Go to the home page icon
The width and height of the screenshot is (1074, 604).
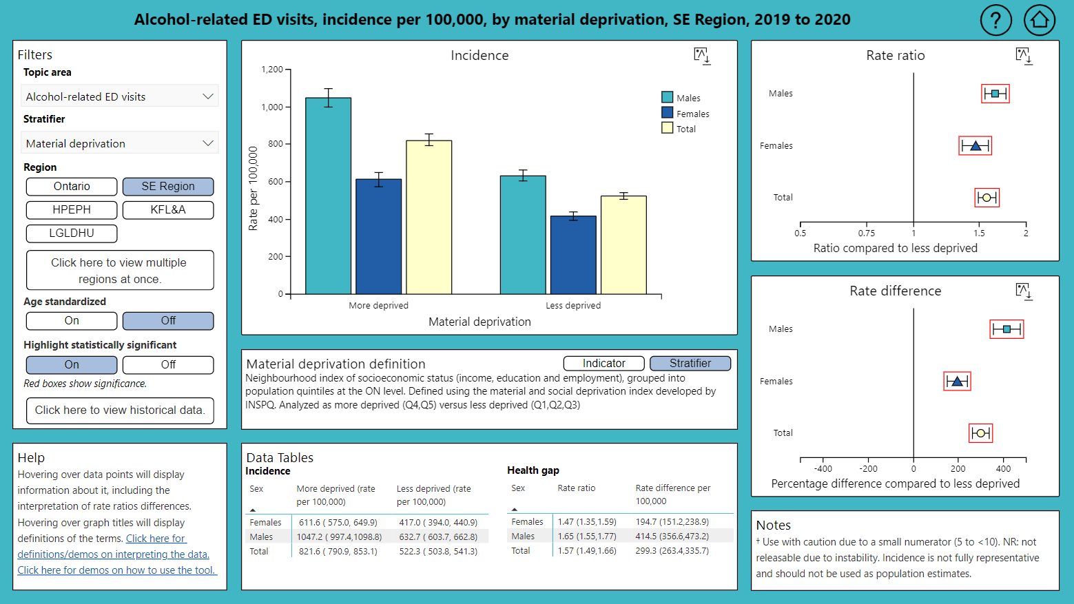(x=1040, y=20)
